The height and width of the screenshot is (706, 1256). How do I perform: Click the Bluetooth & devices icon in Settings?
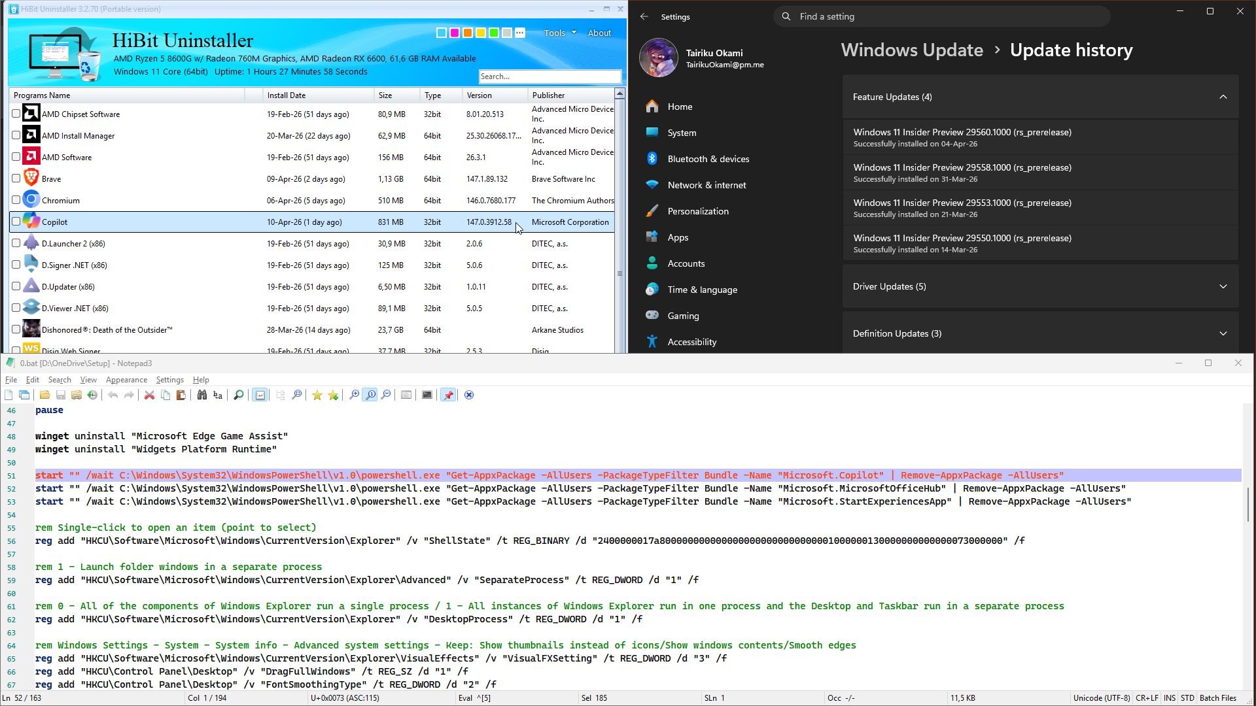(x=652, y=159)
